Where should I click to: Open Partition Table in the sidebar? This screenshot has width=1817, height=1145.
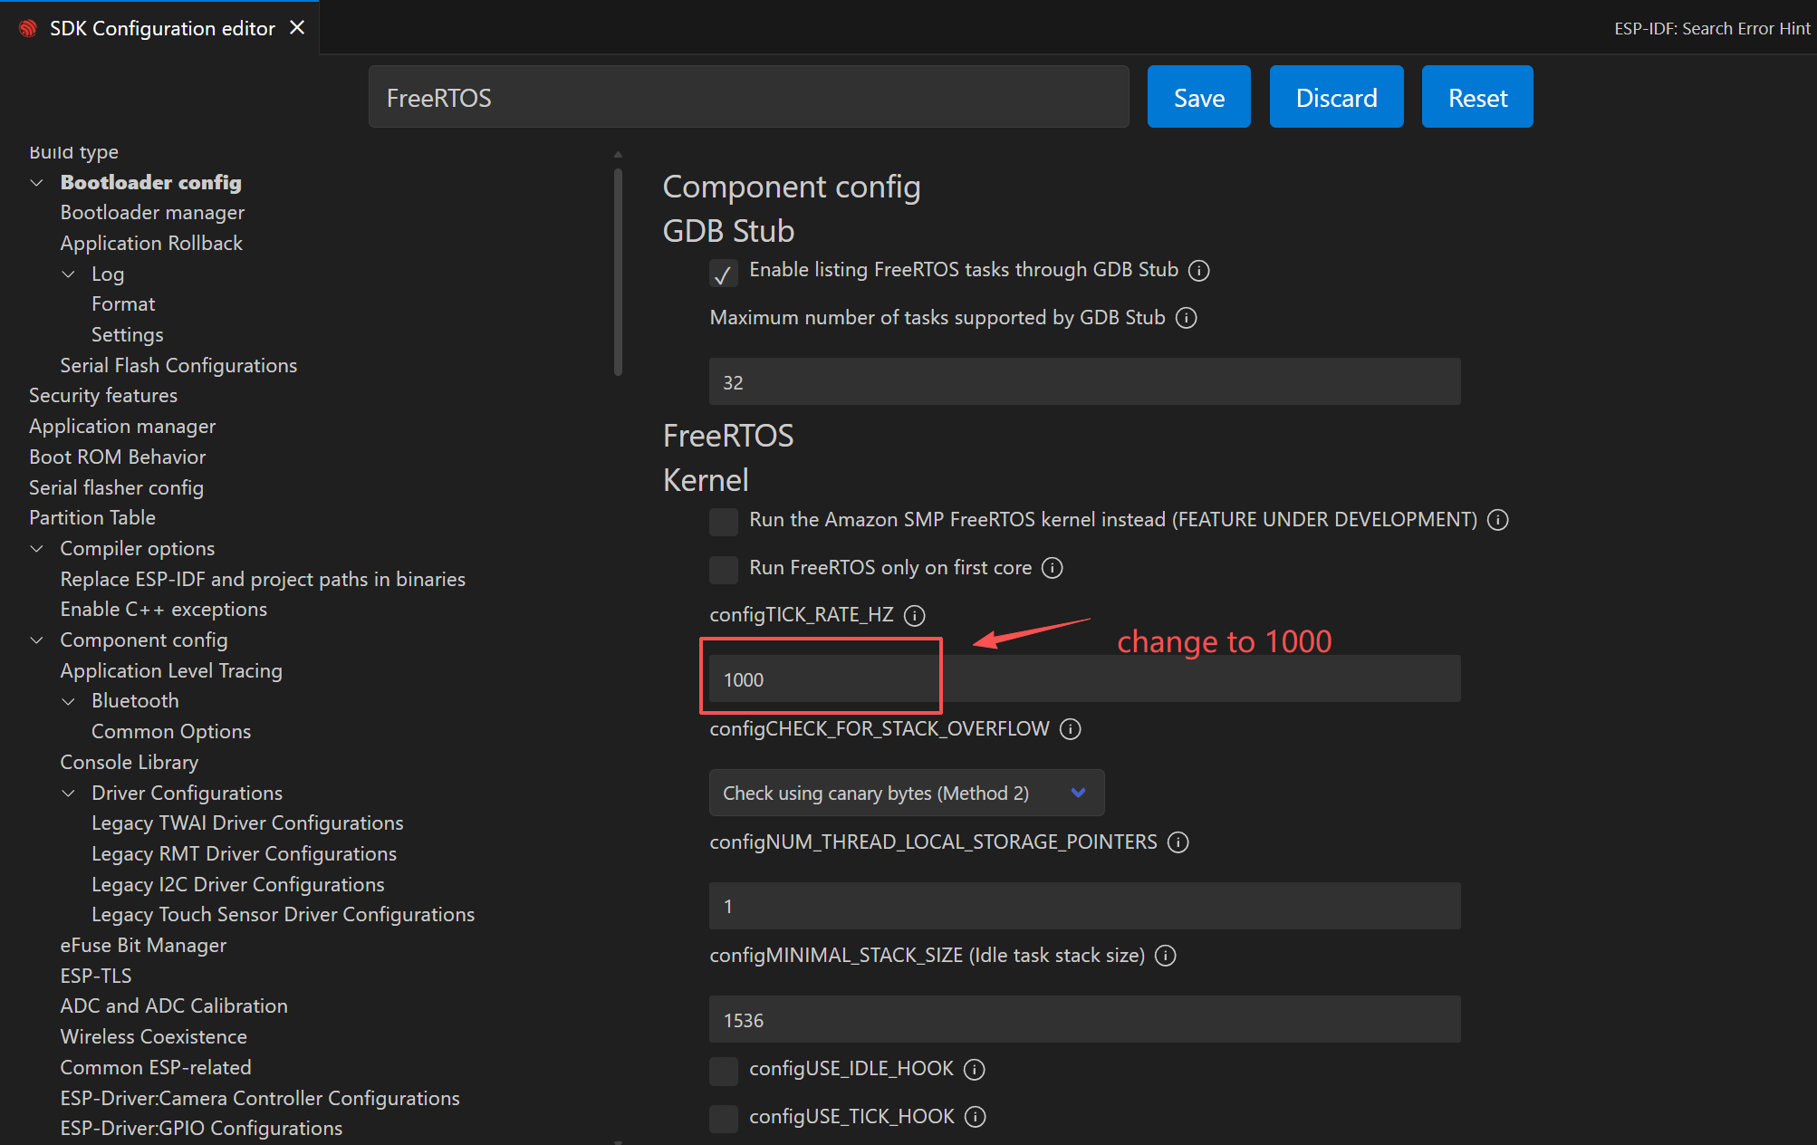click(x=92, y=518)
